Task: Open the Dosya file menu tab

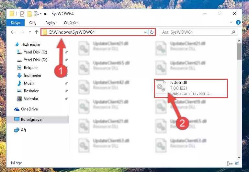Action: tap(16, 23)
